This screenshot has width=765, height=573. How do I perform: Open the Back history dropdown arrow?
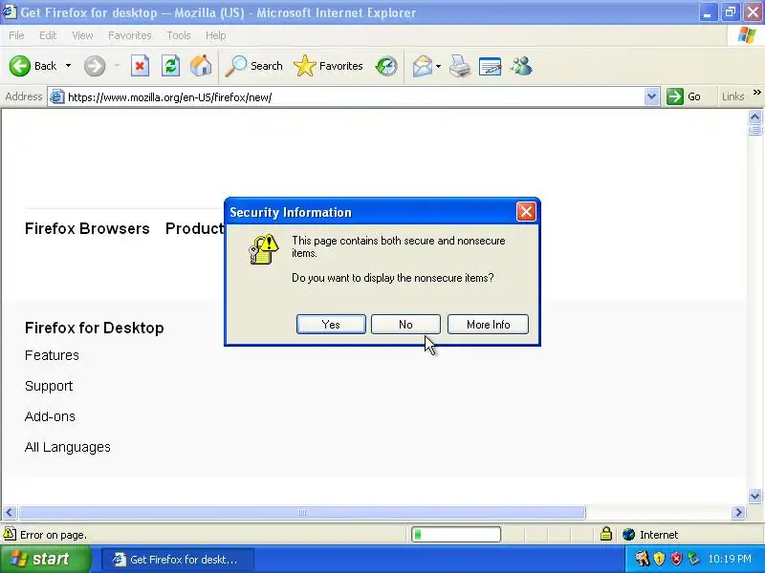tap(68, 66)
